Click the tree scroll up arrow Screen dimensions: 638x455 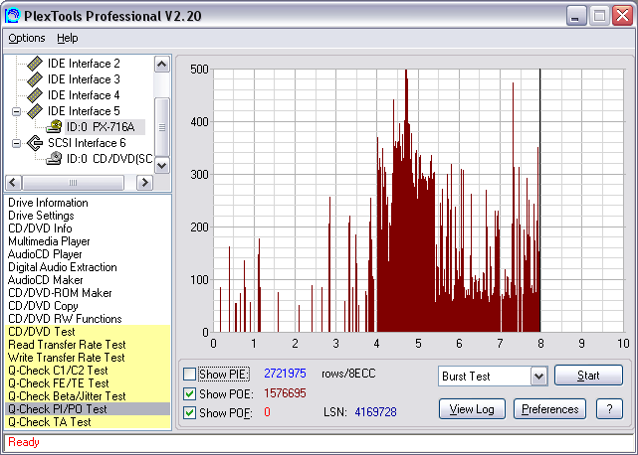[162, 65]
